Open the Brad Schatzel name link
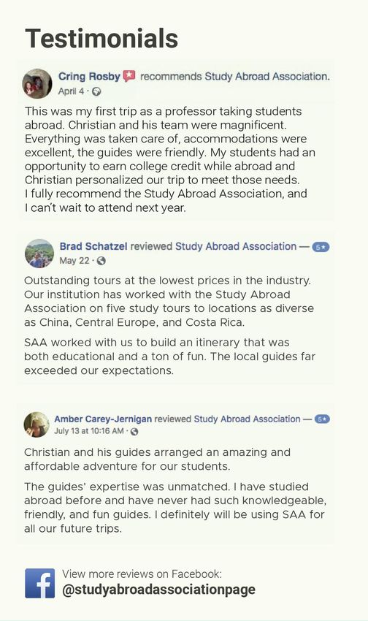Viewport: 368px width, 621px height. [x=93, y=246]
